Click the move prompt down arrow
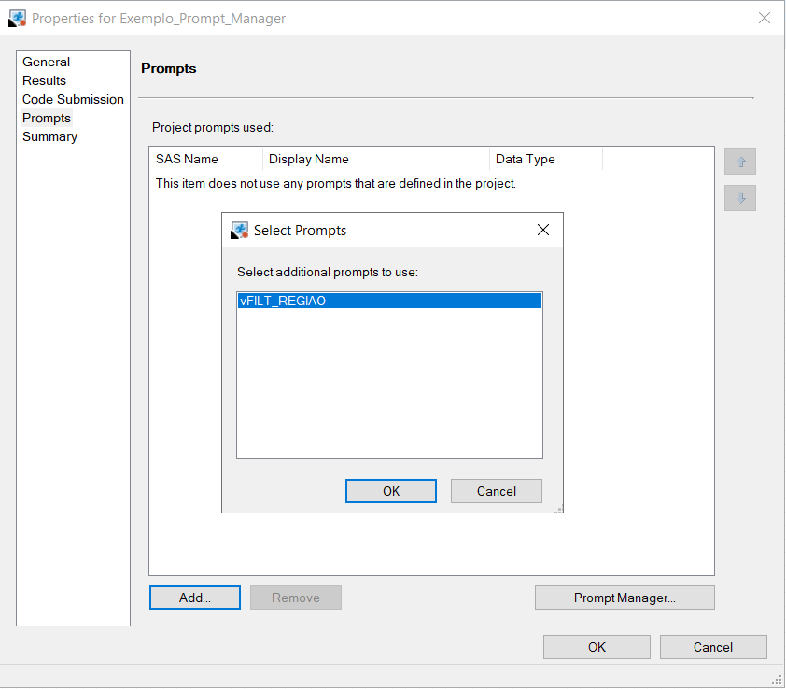786x689 pixels. pyautogui.click(x=739, y=197)
